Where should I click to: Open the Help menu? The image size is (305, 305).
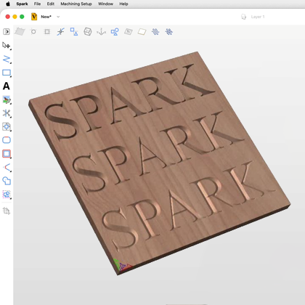[123, 4]
